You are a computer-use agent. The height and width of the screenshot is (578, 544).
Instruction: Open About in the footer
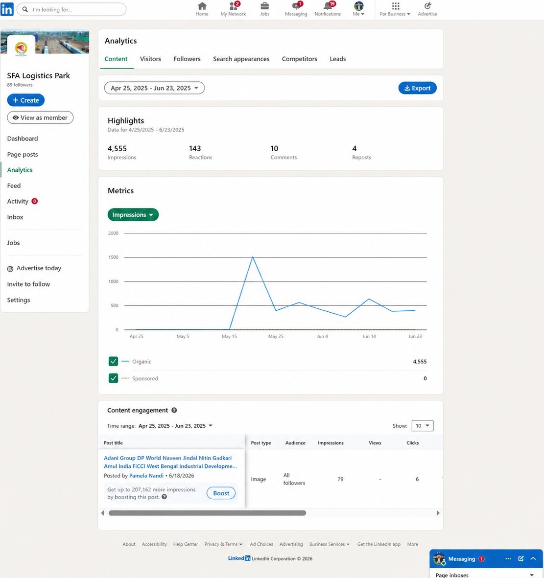coord(129,544)
